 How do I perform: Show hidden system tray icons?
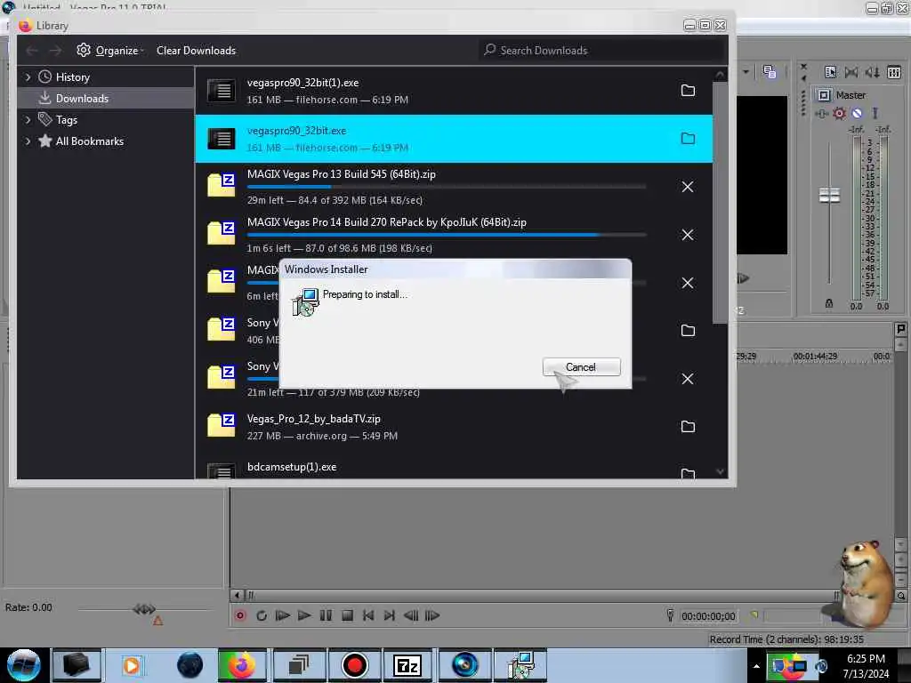point(756,666)
